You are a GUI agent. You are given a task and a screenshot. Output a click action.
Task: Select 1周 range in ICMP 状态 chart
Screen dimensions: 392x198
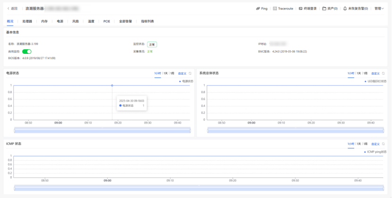click(x=365, y=144)
